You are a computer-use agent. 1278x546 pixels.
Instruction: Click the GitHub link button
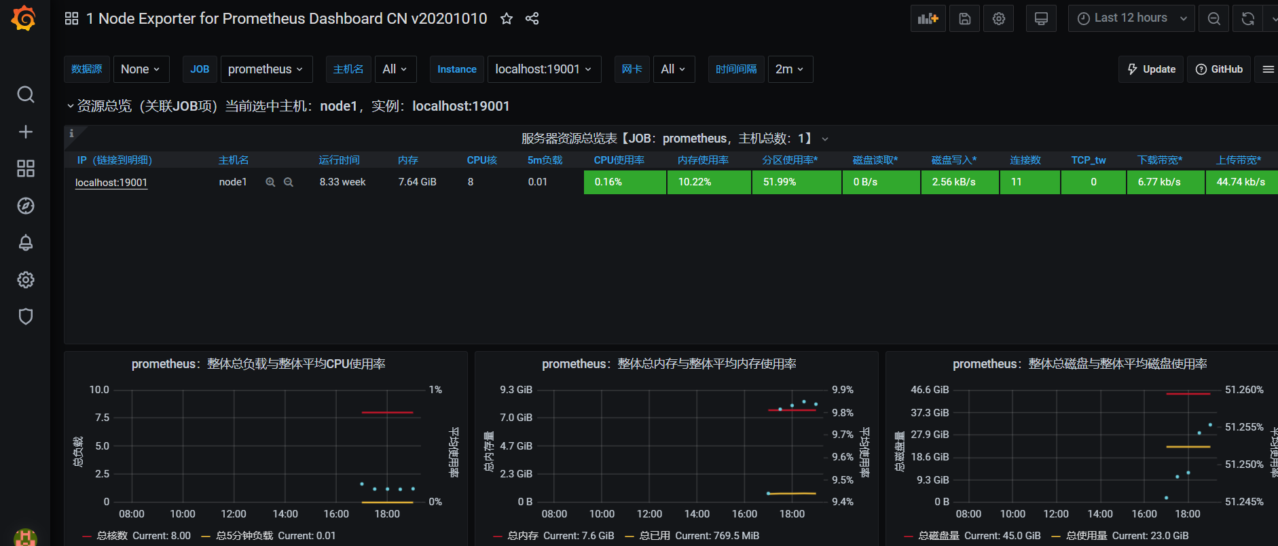click(1219, 69)
